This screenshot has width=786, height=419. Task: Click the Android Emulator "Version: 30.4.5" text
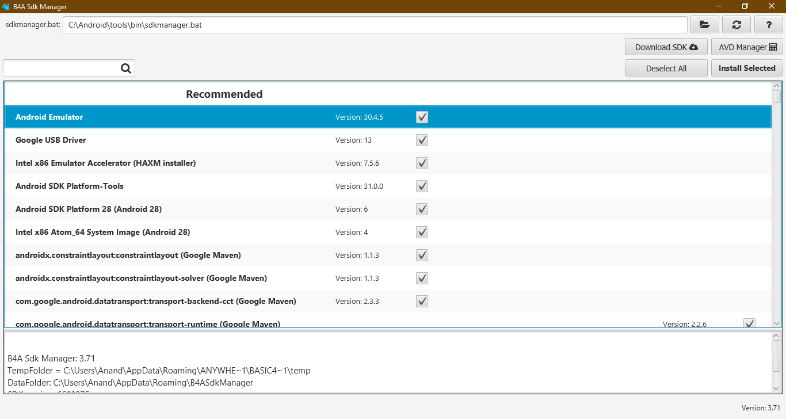point(359,117)
